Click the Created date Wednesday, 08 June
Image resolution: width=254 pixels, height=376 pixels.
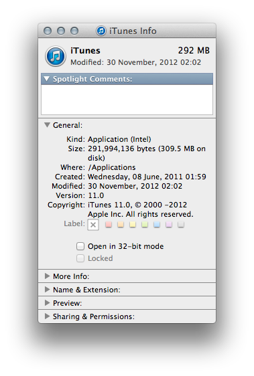[147, 177]
